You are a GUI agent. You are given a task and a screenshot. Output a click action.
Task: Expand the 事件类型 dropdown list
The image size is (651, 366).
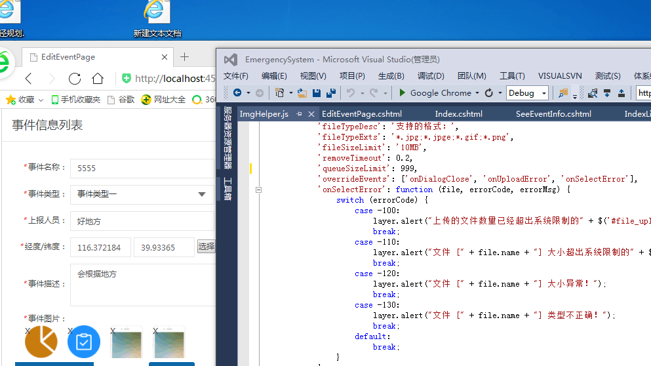202,194
